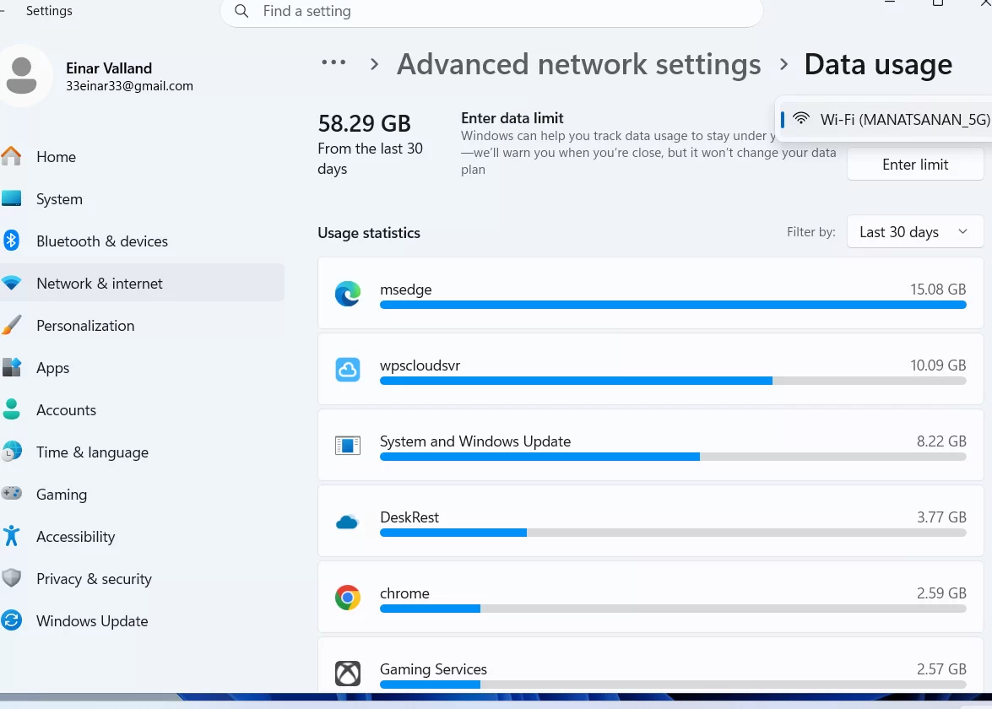Click the Bluetooth icon in sidebar
Viewport: 992px width, 709px height.
(x=11, y=241)
